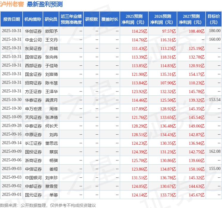
Task: Click the 泸州老窖 title text
Action: (12, 4)
